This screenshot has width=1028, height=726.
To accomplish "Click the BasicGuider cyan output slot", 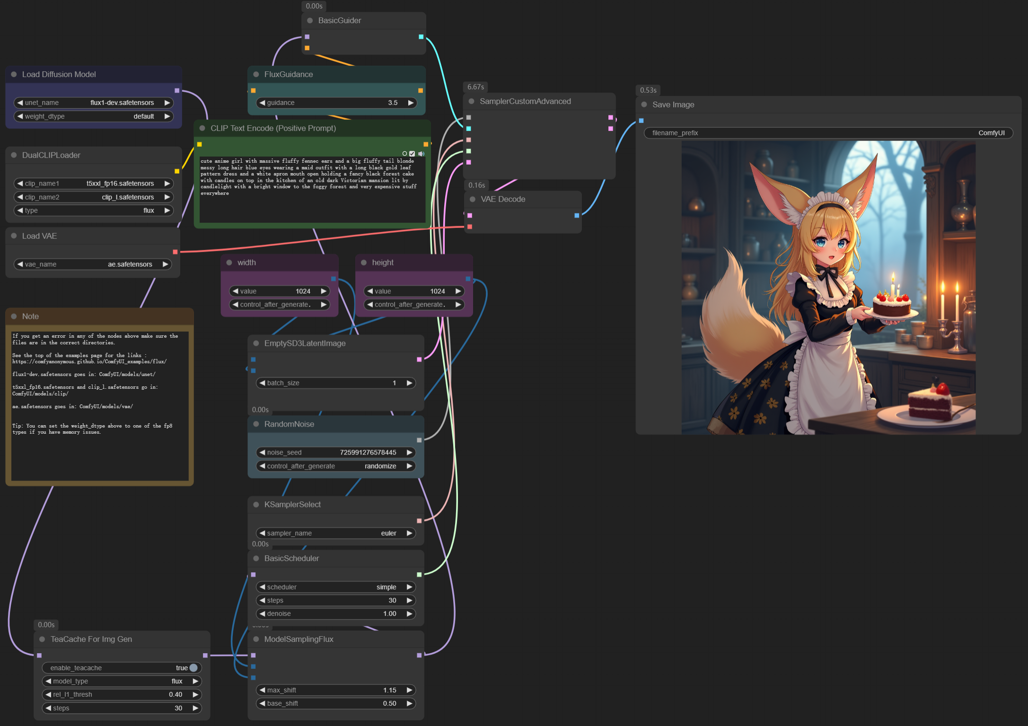I will point(421,37).
